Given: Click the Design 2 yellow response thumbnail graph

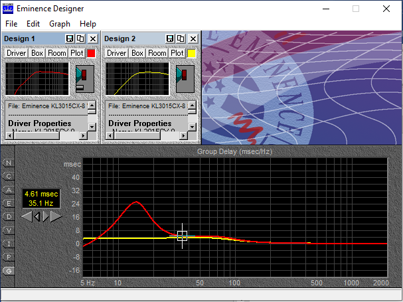Looking at the screenshot, I should (137, 79).
